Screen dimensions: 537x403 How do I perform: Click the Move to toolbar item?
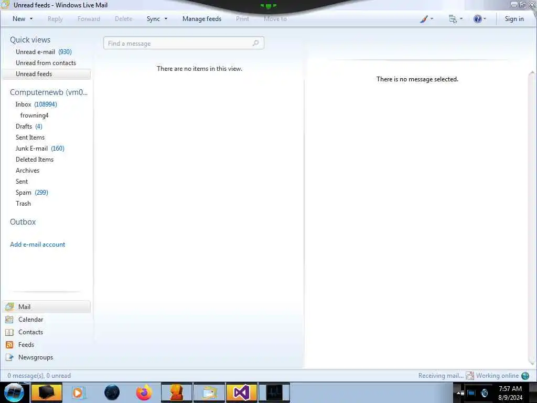(275, 19)
